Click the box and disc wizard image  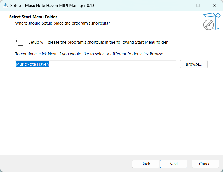(x=212, y=21)
